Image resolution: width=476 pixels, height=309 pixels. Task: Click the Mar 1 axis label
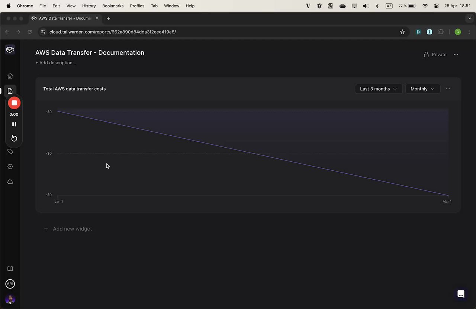point(447,202)
